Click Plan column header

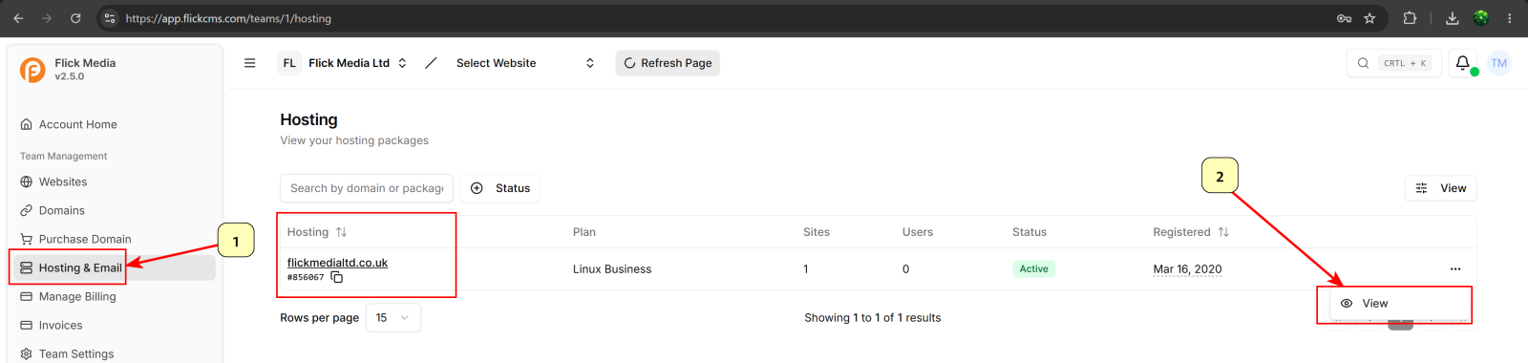[x=584, y=232]
